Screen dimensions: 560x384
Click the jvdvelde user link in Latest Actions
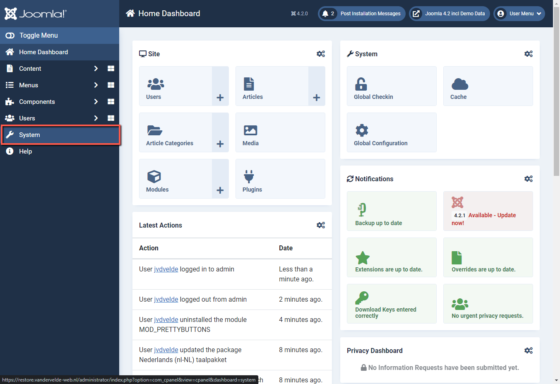pyautogui.click(x=166, y=269)
